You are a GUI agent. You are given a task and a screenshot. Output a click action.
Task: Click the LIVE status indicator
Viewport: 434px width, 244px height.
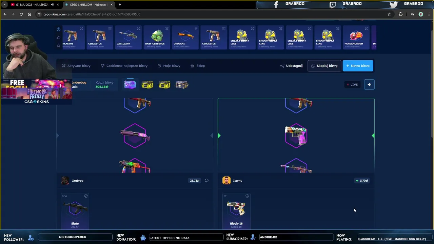(352, 84)
